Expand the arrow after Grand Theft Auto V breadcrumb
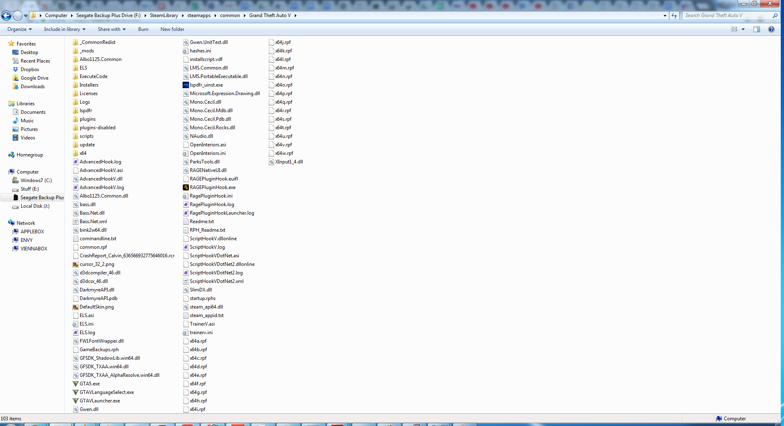 coord(295,15)
